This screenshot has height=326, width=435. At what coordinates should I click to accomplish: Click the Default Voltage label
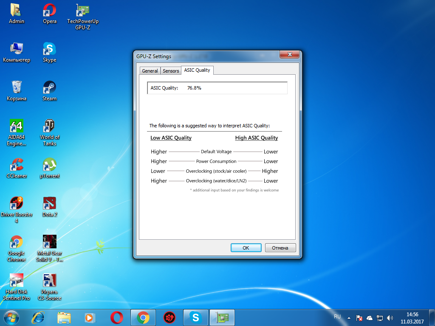coord(216,152)
